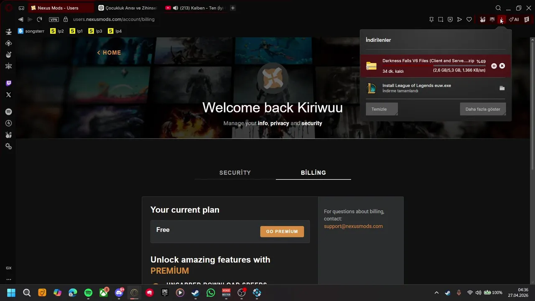Open a new tab with plus button
The width and height of the screenshot is (535, 301).
(x=233, y=8)
